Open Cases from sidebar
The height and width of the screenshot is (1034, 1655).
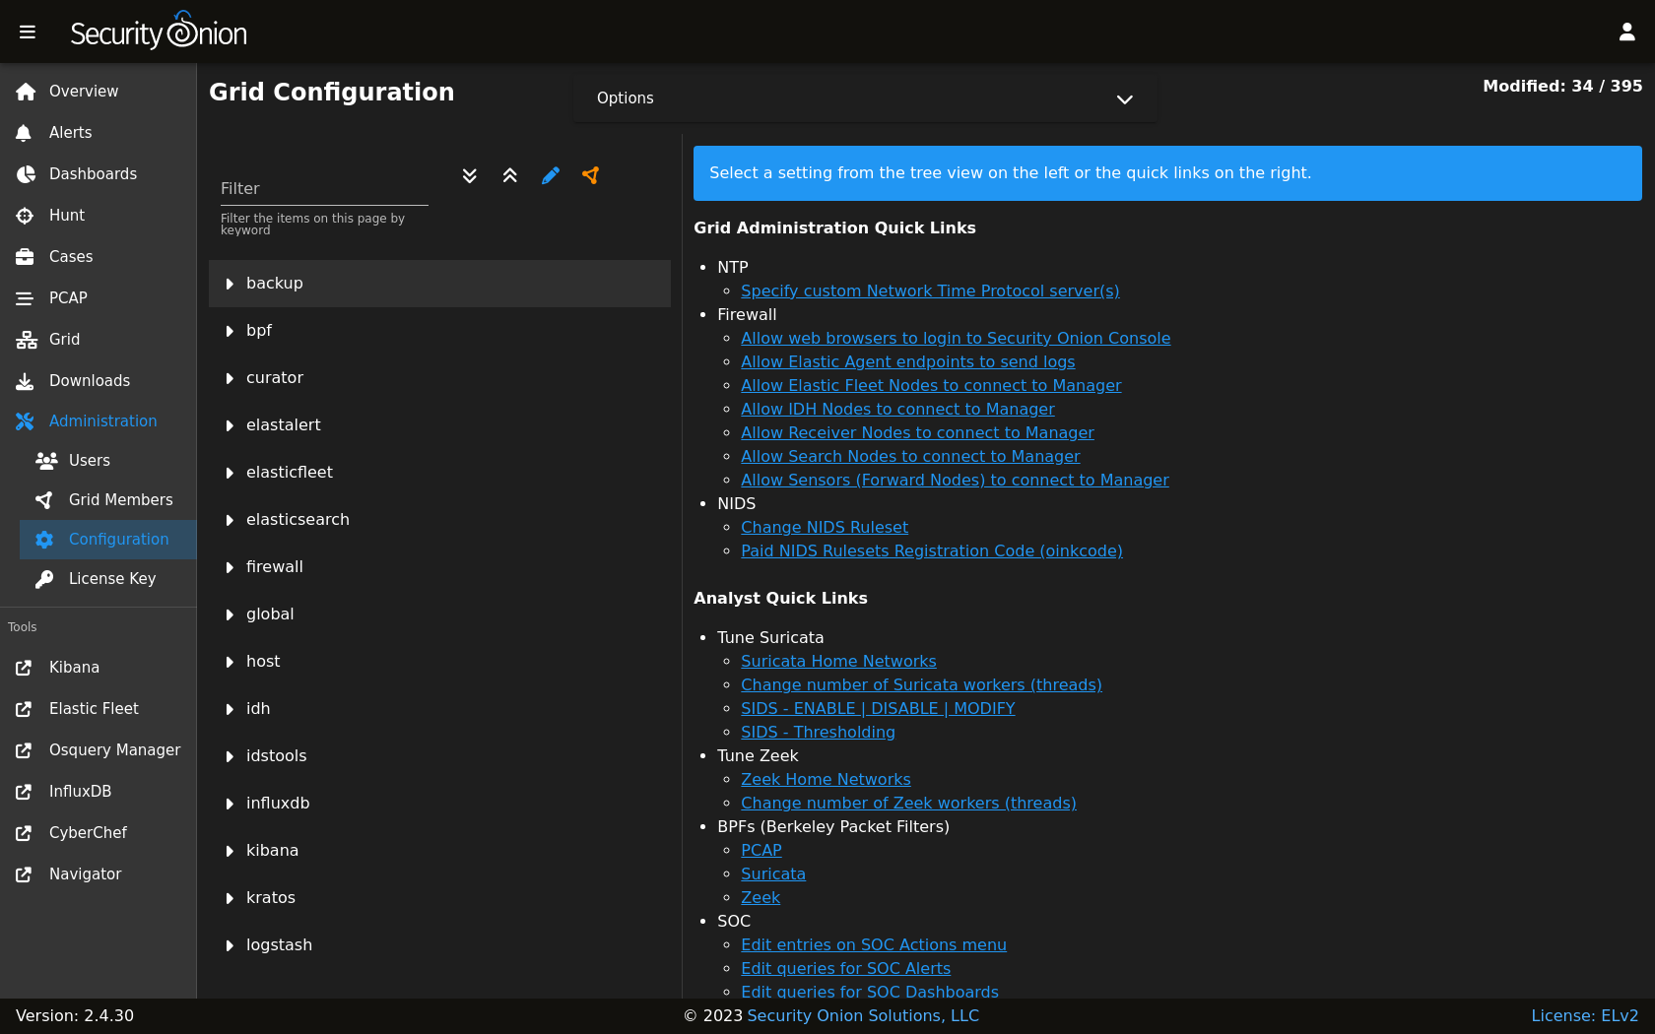pyautogui.click(x=99, y=257)
